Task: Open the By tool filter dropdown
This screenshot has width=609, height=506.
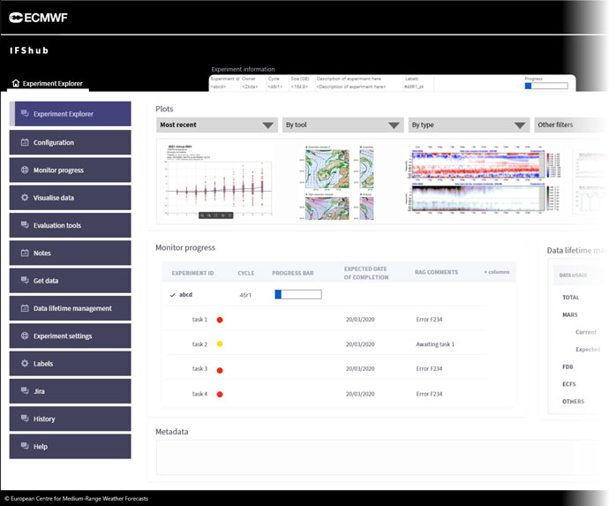Action: [x=342, y=125]
